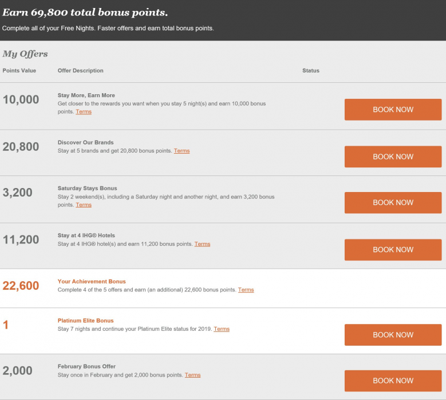This screenshot has width=446, height=400.
Task: Click the Offer Description column header
Action: pyautogui.click(x=81, y=71)
